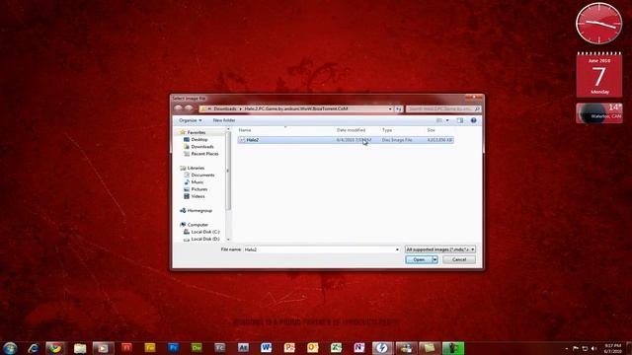Switch to Daemon Tools lightning taskbar icon
Screen dimensions: 632x355
pos(382,348)
